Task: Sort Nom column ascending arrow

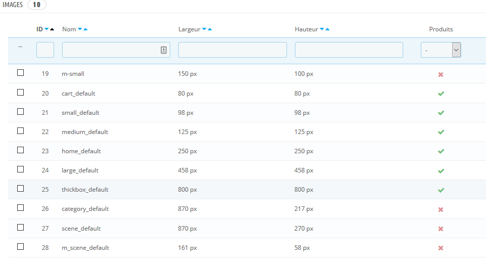Action: 85,29
